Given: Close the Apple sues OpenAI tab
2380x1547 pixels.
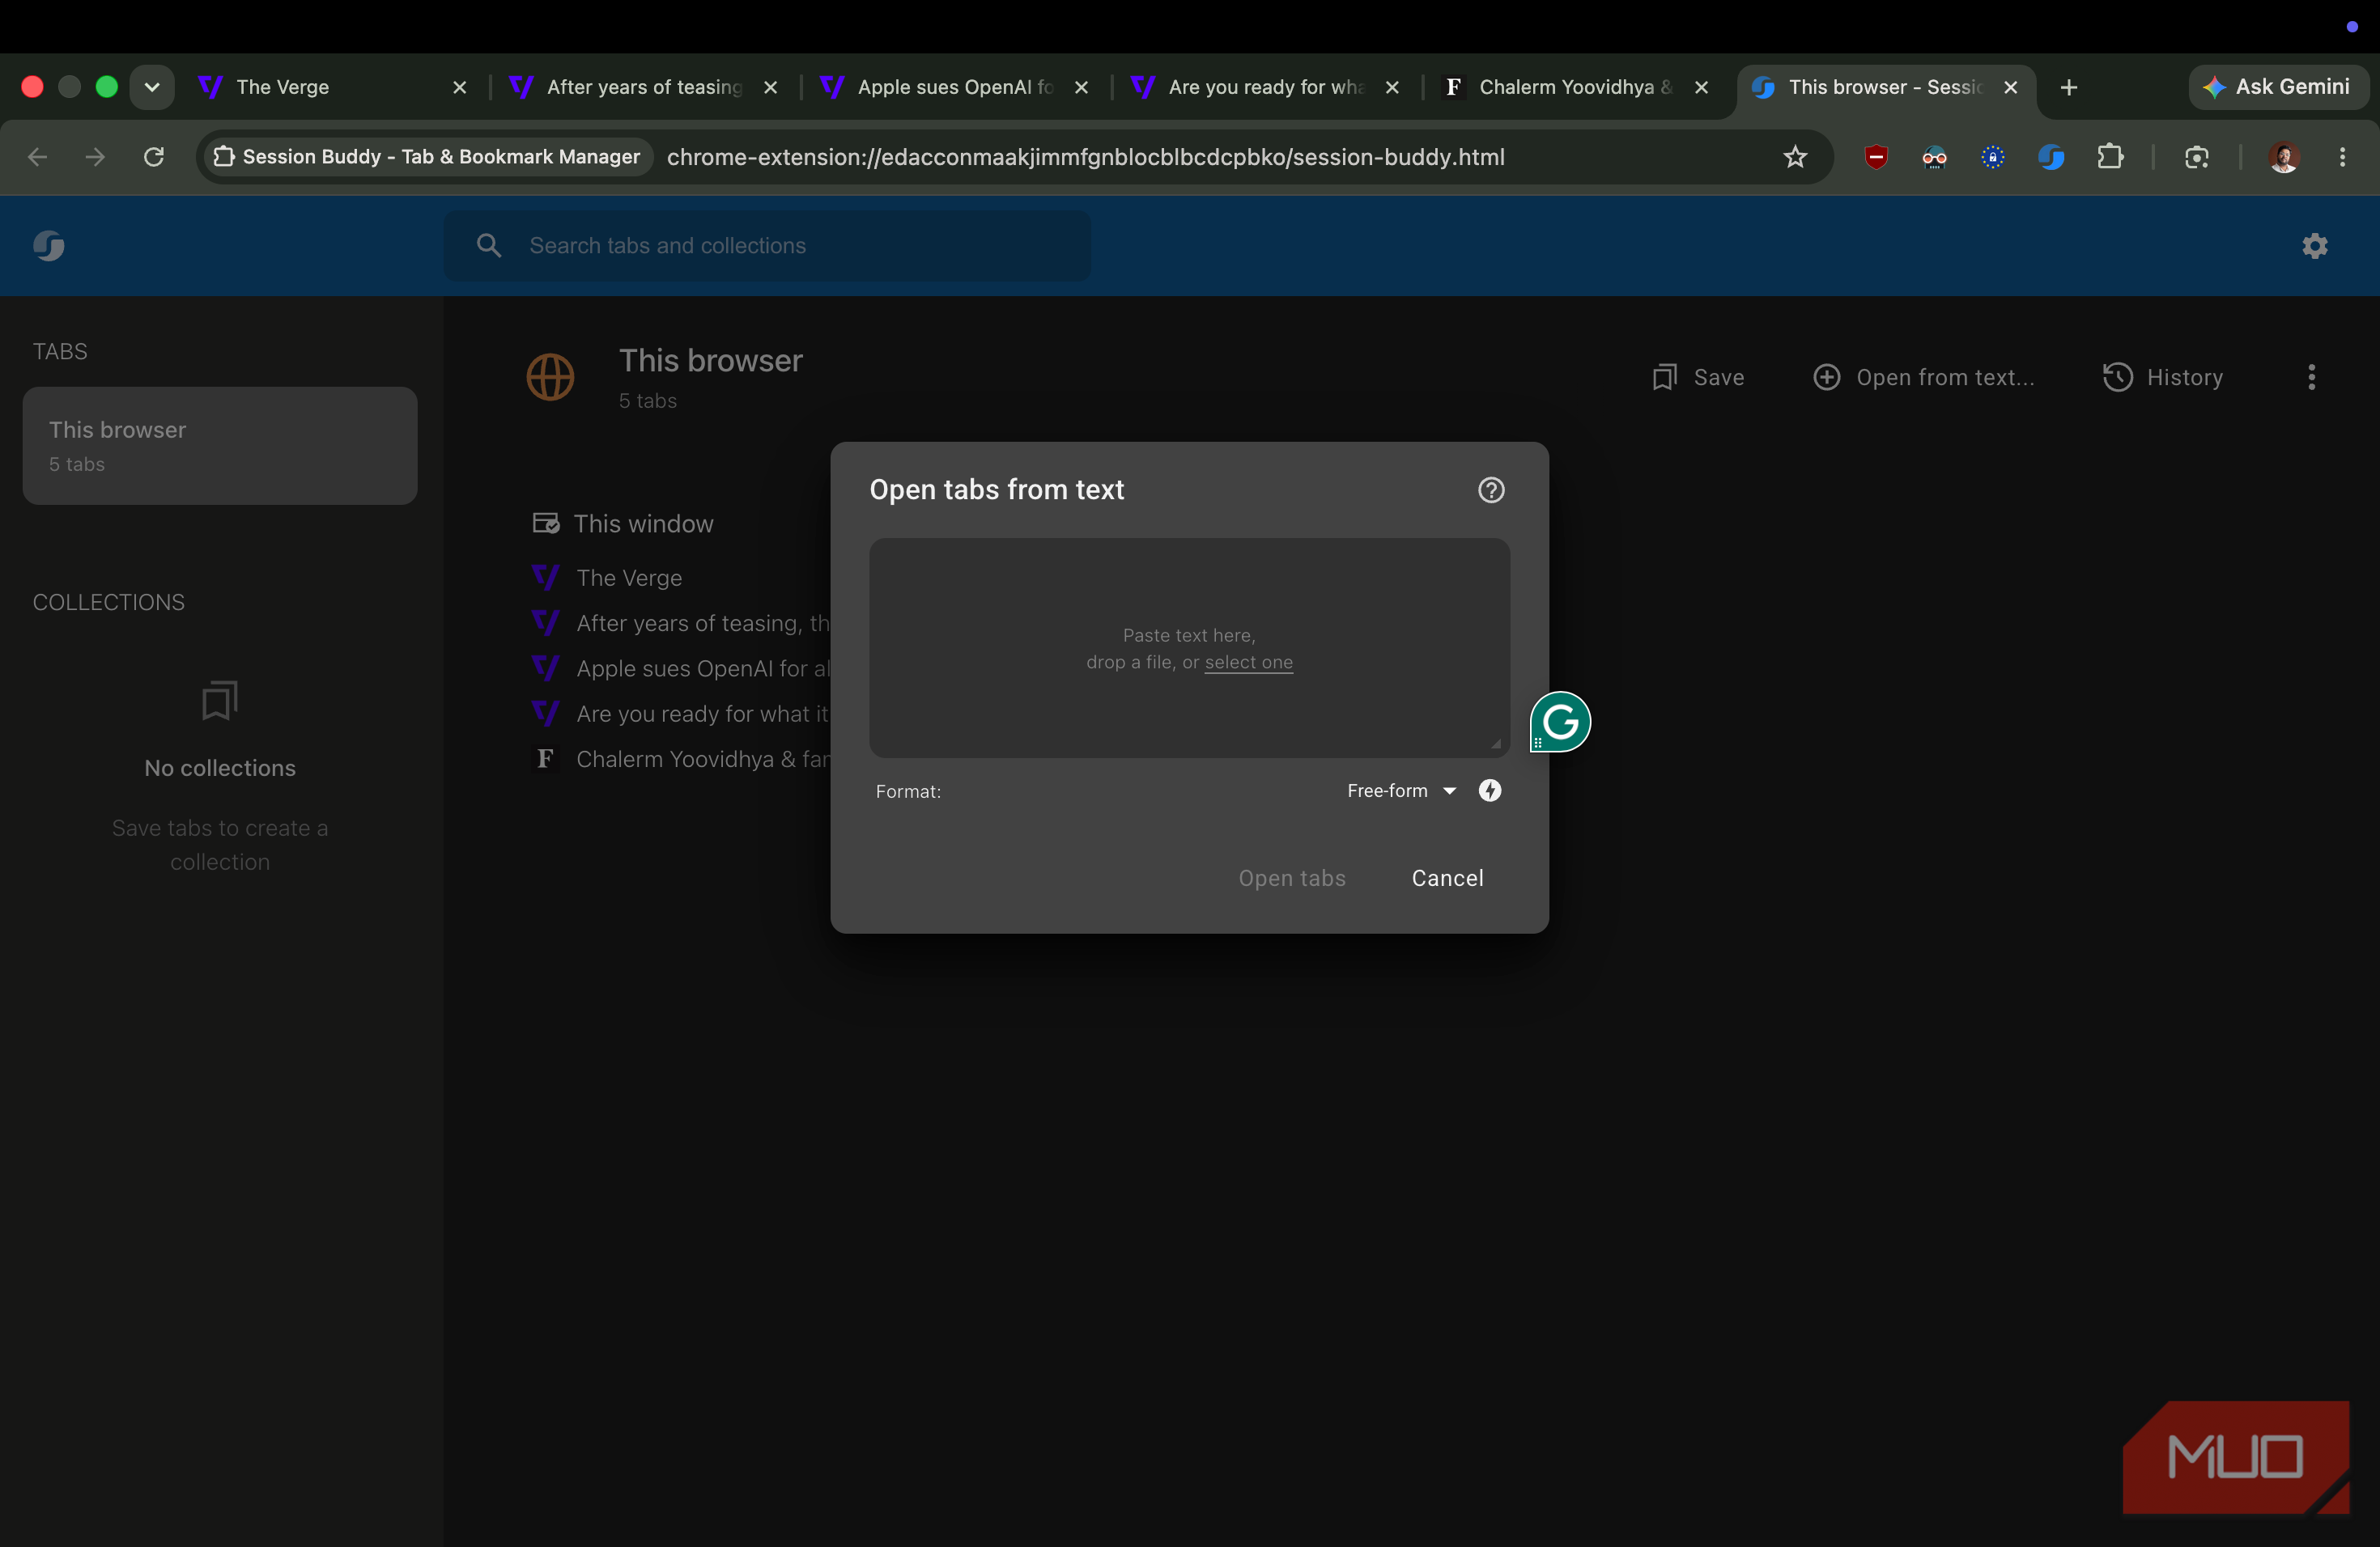Looking at the screenshot, I should [1081, 87].
